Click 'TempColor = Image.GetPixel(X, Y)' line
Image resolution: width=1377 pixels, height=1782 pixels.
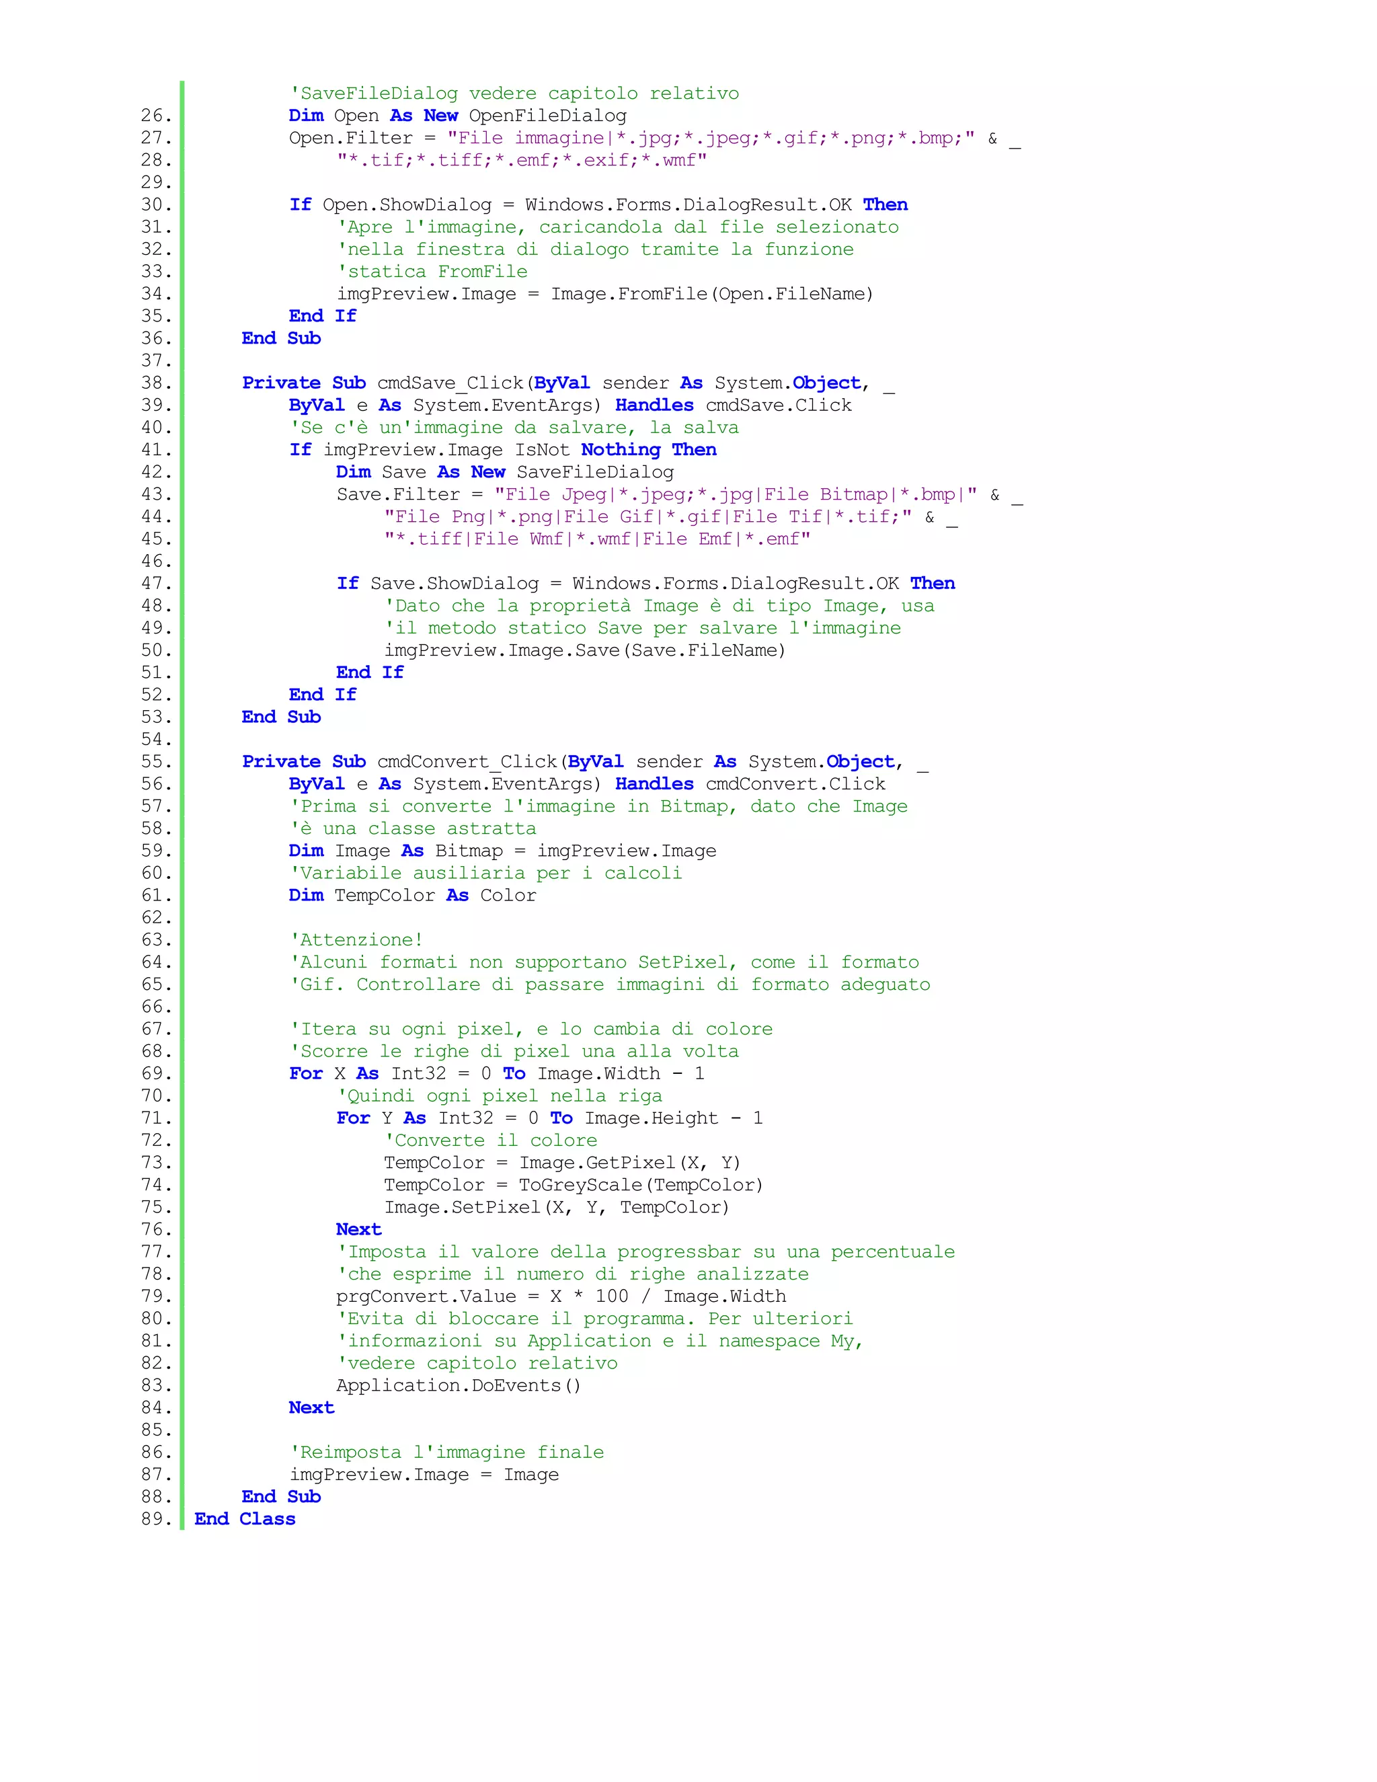[562, 1163]
